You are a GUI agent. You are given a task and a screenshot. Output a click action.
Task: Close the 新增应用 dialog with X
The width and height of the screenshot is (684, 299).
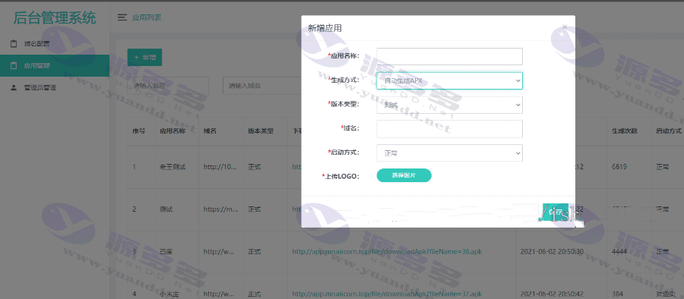(x=565, y=27)
